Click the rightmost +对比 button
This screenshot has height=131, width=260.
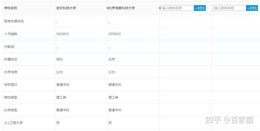tap(252, 8)
